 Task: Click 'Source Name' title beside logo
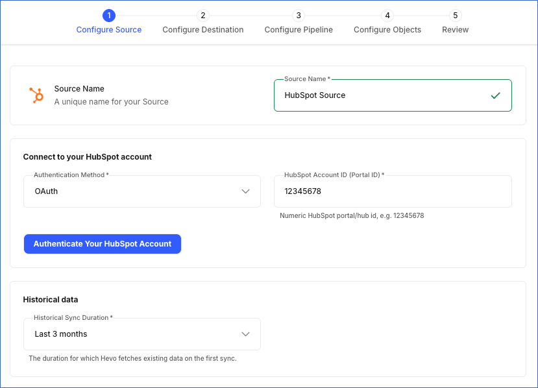[79, 89]
